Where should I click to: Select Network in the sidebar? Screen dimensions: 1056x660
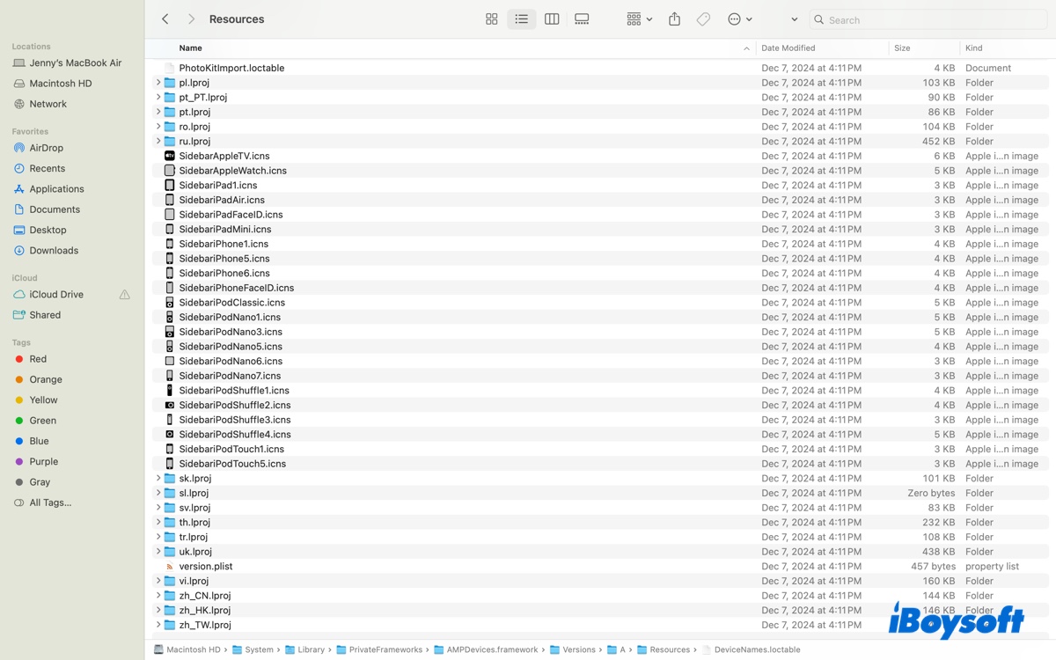(x=48, y=104)
